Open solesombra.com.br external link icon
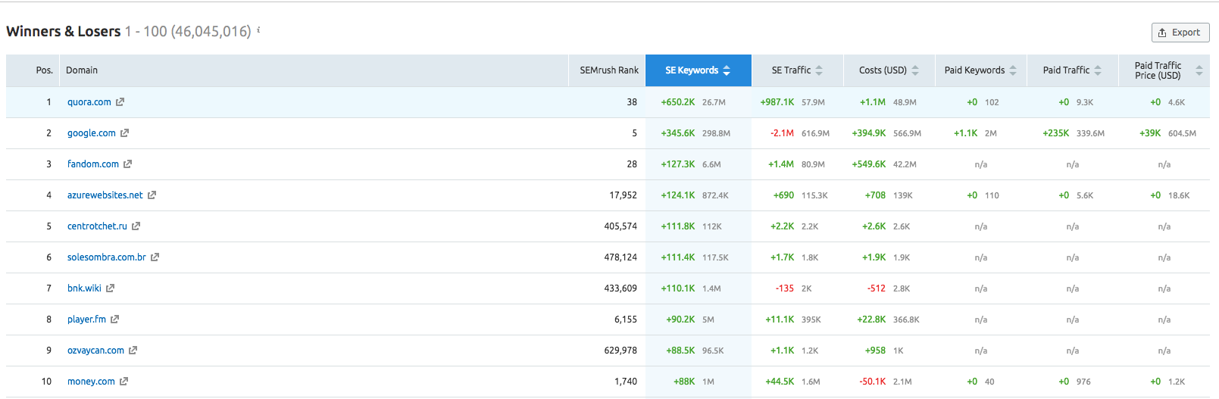The image size is (1219, 399). (x=155, y=257)
